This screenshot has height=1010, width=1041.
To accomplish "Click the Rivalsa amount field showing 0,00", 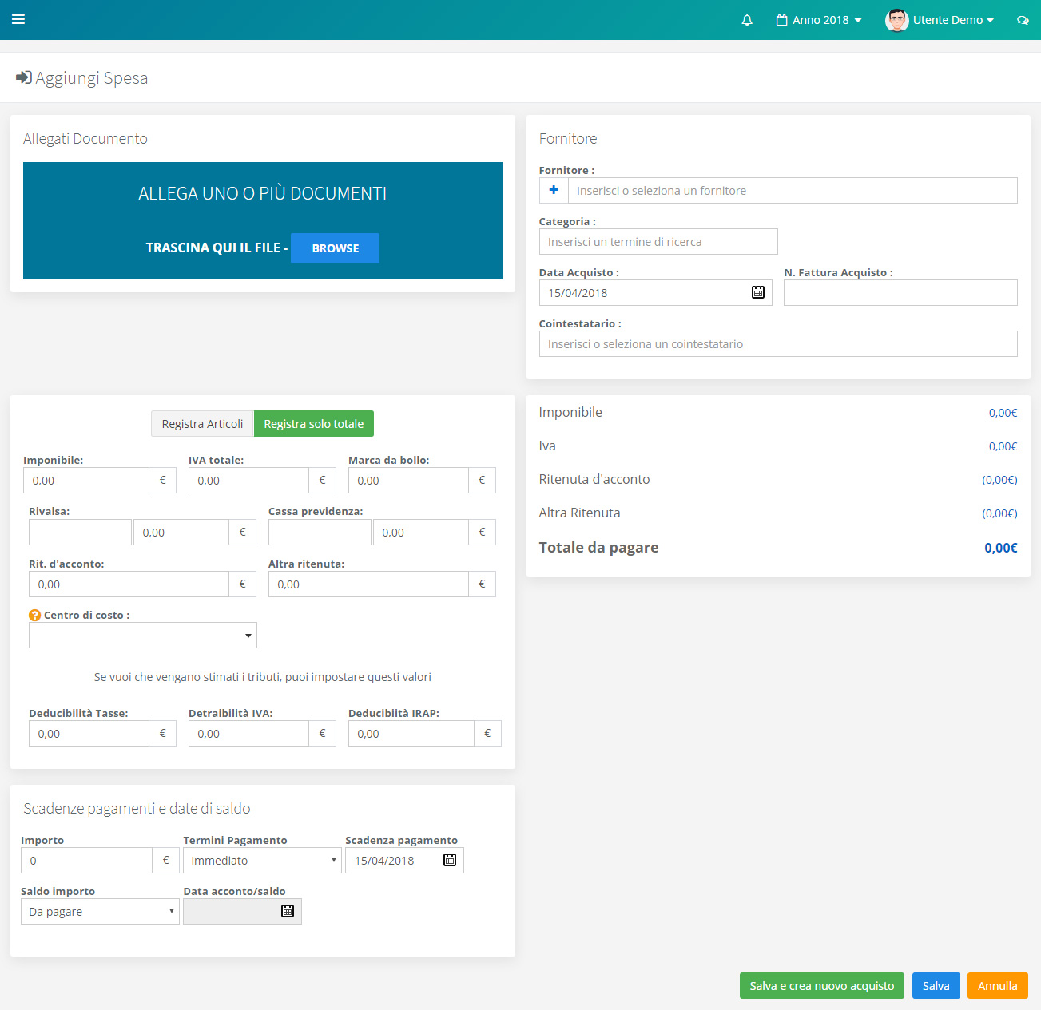I will click(x=181, y=532).
